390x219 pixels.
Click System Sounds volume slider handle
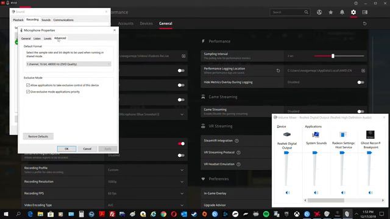pos(315,153)
